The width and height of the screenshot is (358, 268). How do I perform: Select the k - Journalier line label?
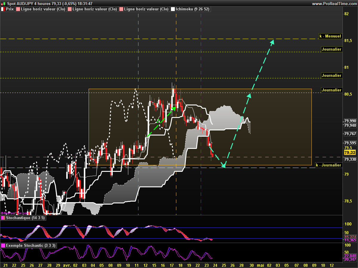tap(328, 165)
